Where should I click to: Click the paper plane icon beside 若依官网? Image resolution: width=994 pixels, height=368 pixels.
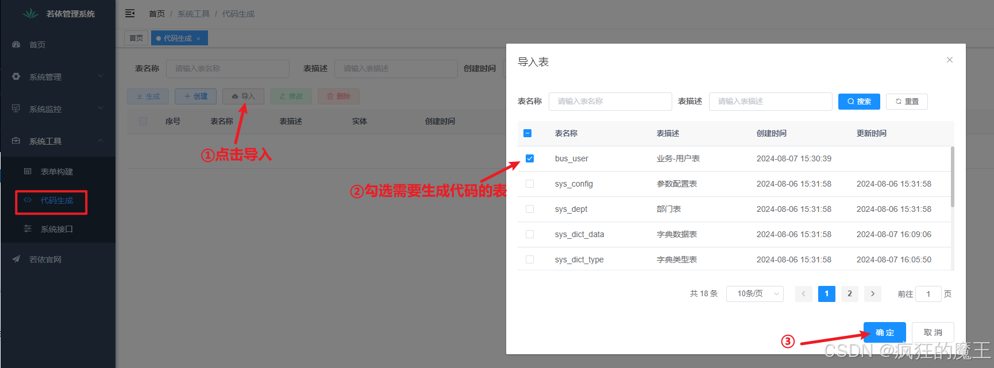[16, 259]
